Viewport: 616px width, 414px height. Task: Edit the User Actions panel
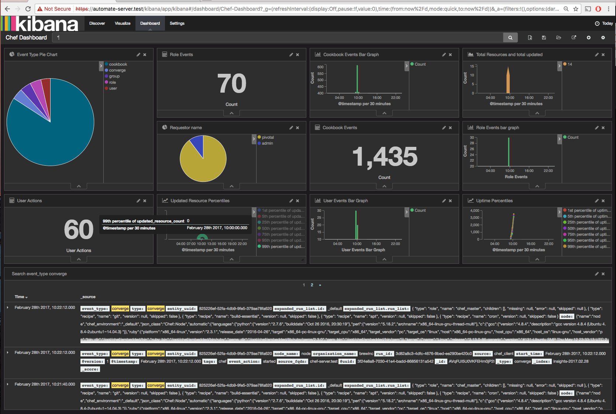pyautogui.click(x=138, y=201)
